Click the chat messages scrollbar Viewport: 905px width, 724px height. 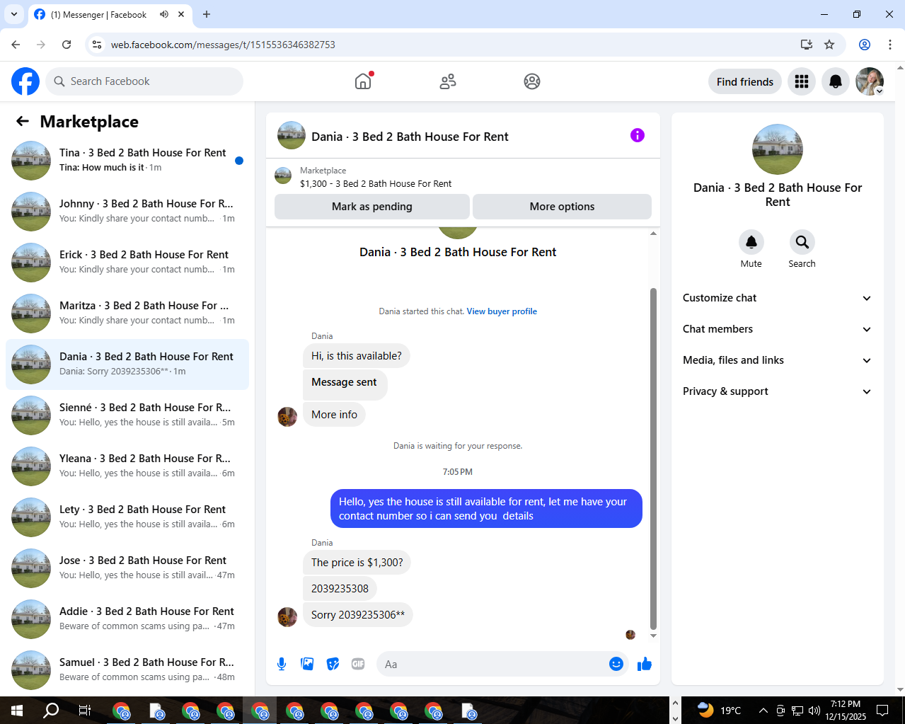(x=653, y=459)
